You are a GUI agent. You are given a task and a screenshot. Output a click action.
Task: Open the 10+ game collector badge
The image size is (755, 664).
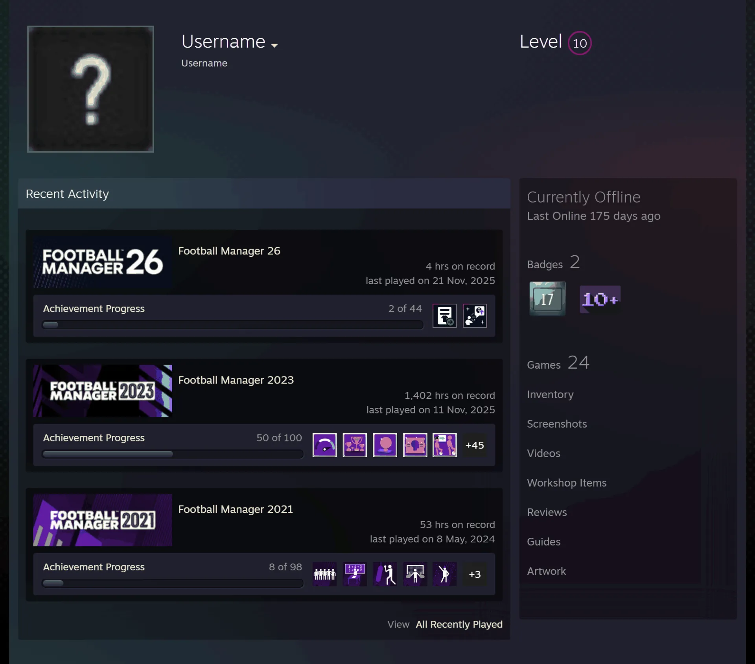click(x=600, y=299)
